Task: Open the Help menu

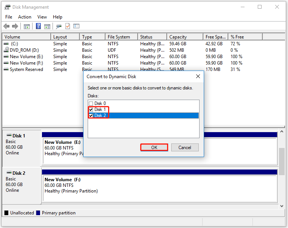Action: click(57, 17)
